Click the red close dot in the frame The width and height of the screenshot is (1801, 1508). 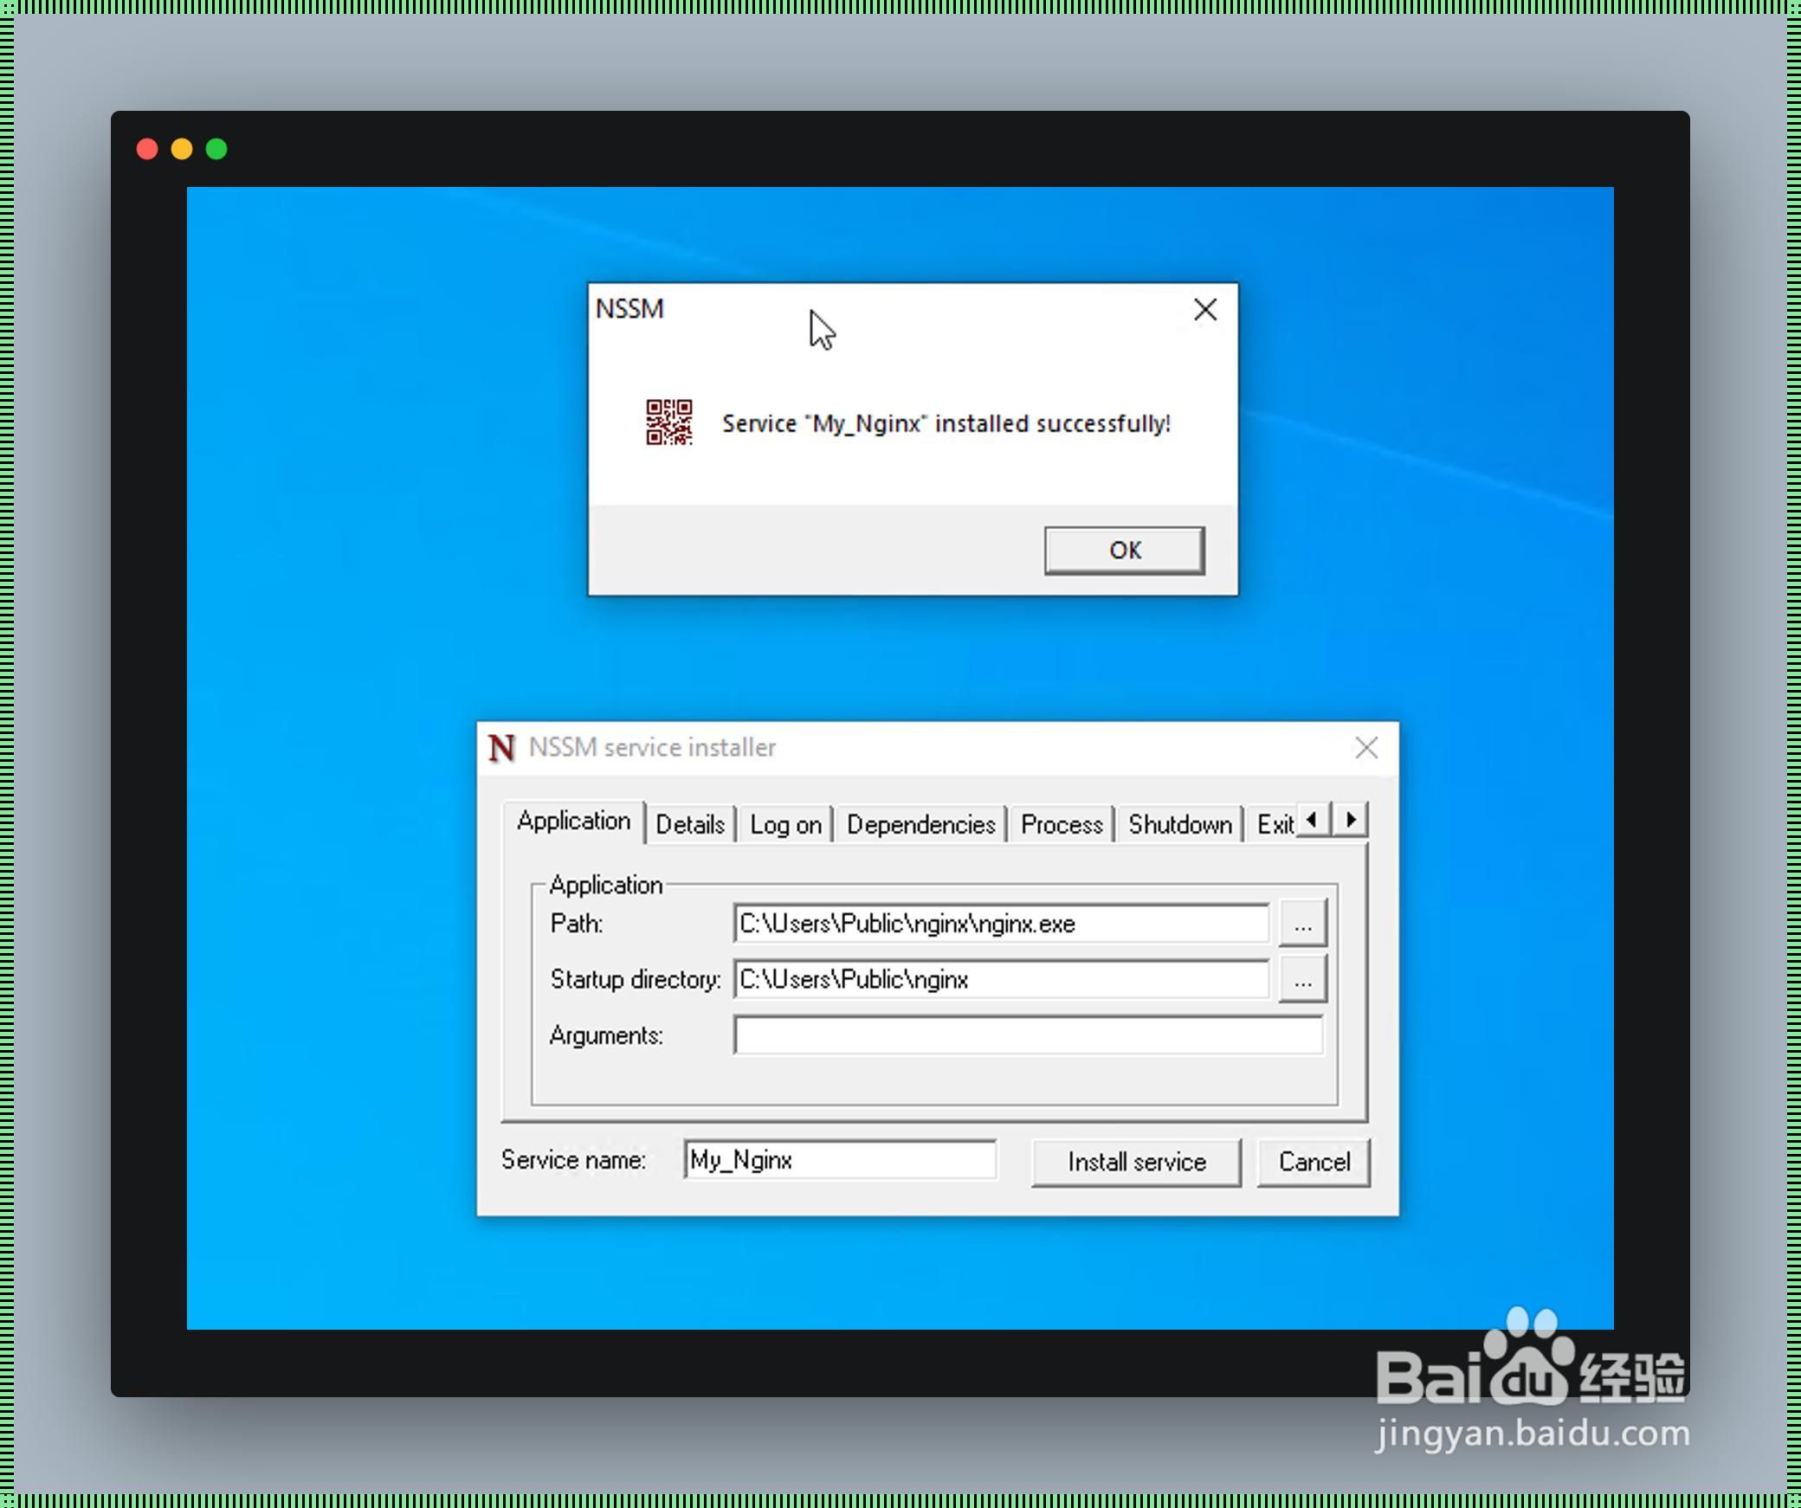[x=147, y=149]
